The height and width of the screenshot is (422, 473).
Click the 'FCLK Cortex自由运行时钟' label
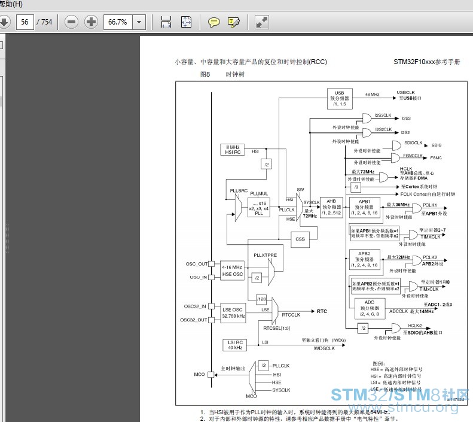pos(428,194)
